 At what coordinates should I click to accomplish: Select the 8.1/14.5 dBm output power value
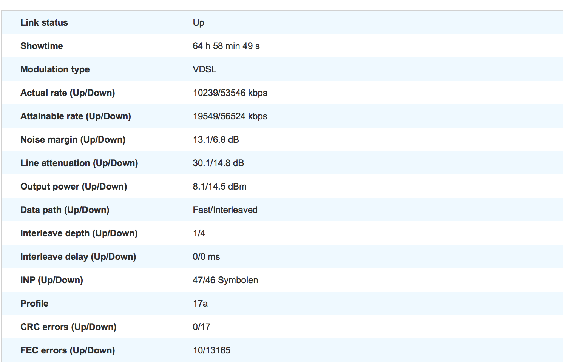pos(219,187)
